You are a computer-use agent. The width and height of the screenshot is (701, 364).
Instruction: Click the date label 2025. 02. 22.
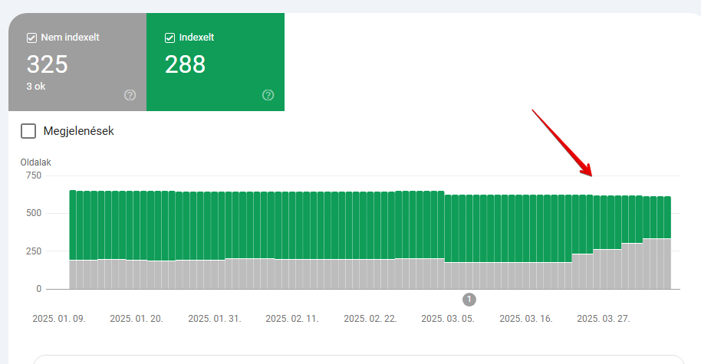(x=370, y=319)
